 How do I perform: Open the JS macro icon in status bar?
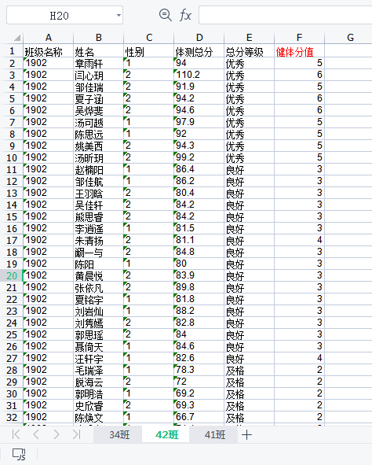point(19,454)
